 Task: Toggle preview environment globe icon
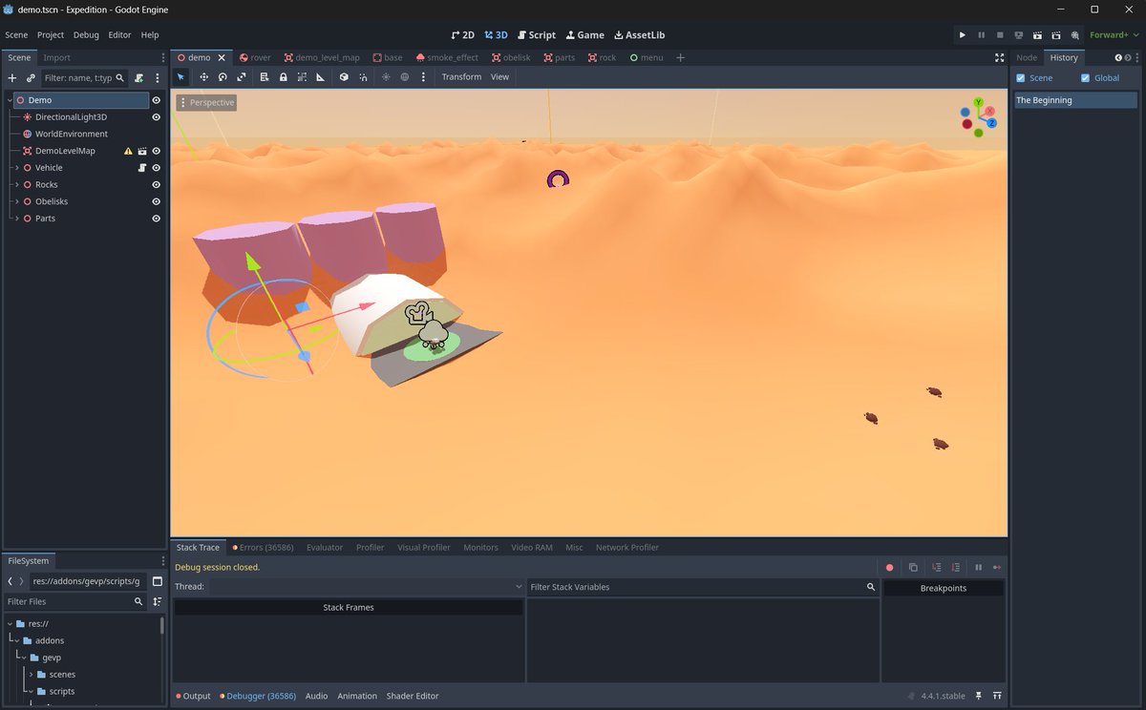coord(404,76)
